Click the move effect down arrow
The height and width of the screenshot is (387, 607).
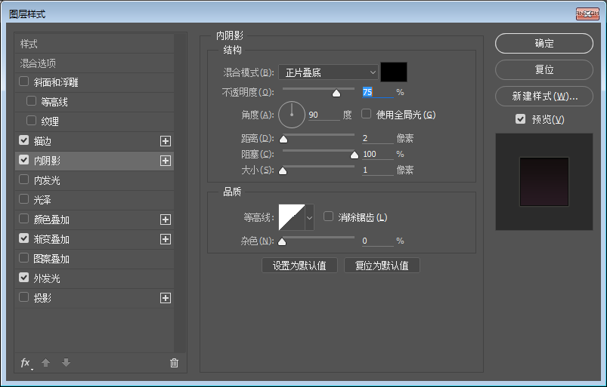[67, 363]
